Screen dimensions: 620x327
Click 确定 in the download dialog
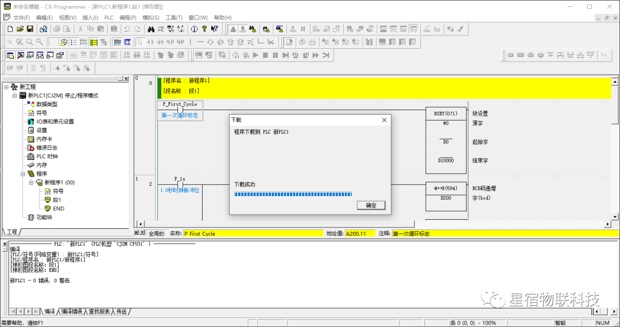[x=371, y=205]
